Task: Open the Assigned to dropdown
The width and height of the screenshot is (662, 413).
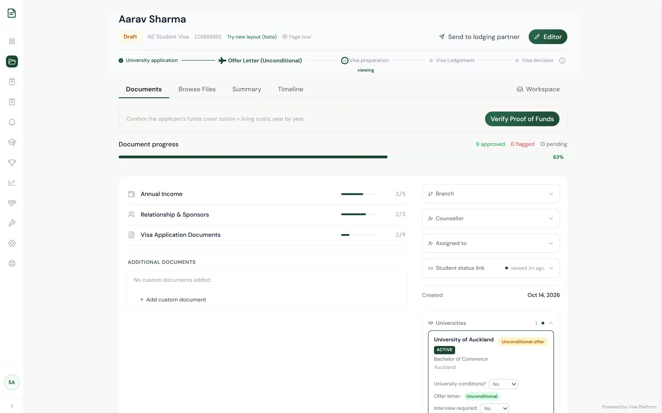Action: click(491, 243)
